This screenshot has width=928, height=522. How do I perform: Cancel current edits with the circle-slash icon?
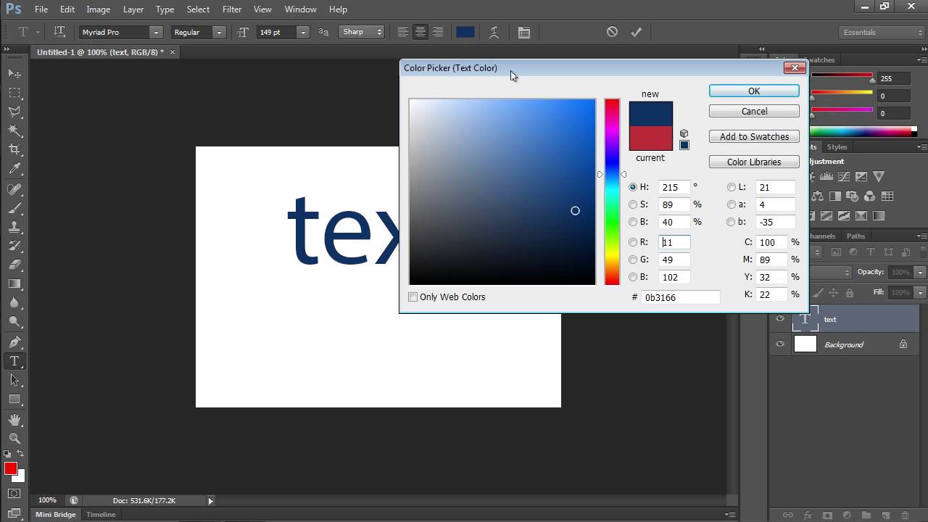(x=612, y=32)
